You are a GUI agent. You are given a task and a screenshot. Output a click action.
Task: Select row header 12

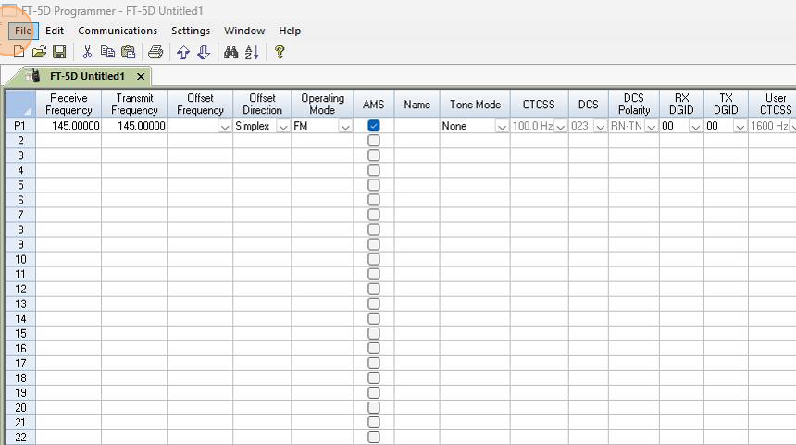(20, 289)
